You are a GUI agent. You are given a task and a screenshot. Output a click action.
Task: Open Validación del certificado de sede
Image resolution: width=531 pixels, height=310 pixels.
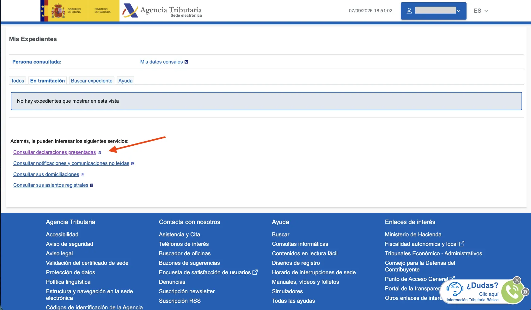pos(87,263)
